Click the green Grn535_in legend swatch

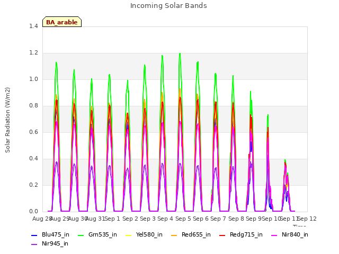point(81,235)
